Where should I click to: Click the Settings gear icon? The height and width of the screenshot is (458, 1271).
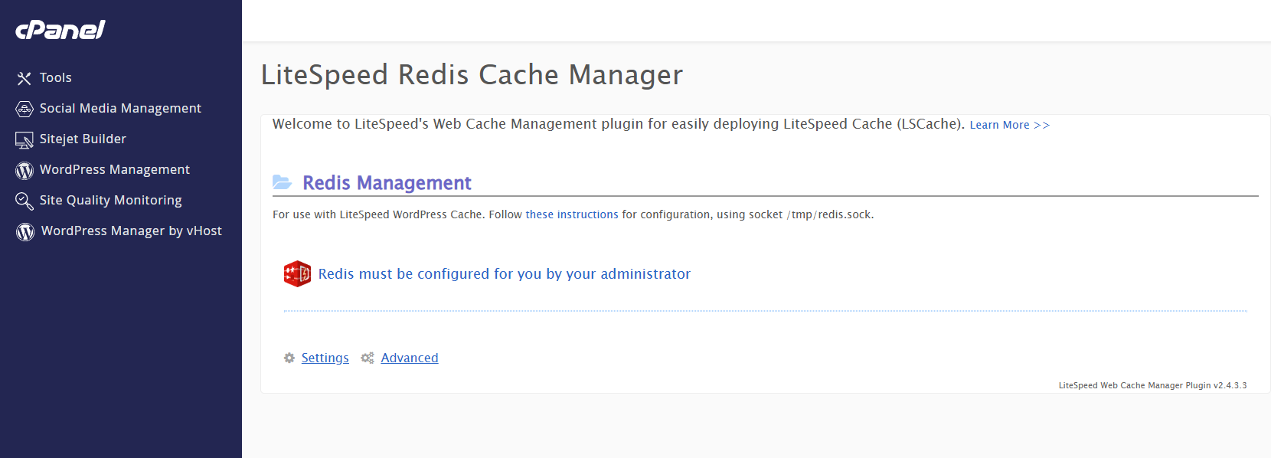click(x=289, y=358)
